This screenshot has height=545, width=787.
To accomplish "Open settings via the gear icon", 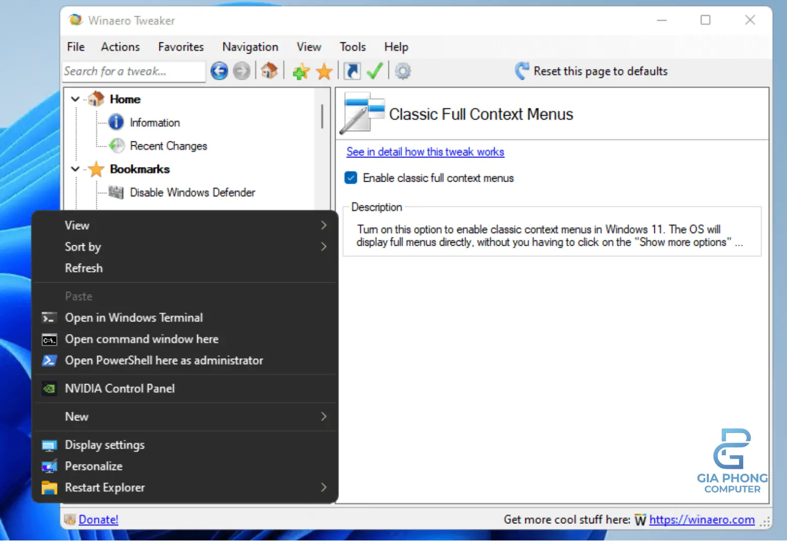I will 402,71.
